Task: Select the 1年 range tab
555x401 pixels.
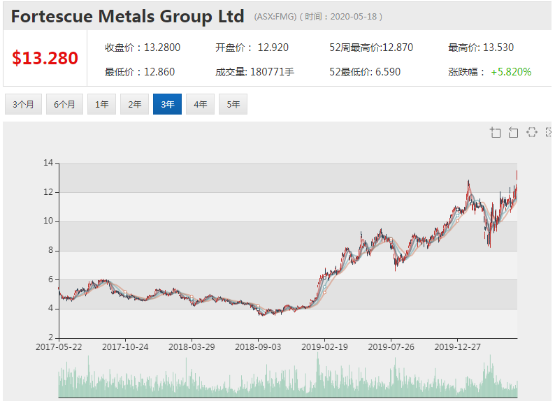Action: [x=101, y=104]
